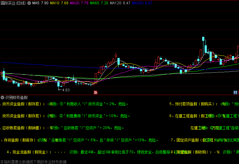Click the blue 财 marker at chart bottom

pyautogui.click(x=235, y=93)
